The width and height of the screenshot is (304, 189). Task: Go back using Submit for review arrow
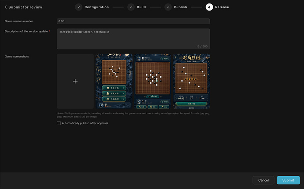click(x=6, y=7)
